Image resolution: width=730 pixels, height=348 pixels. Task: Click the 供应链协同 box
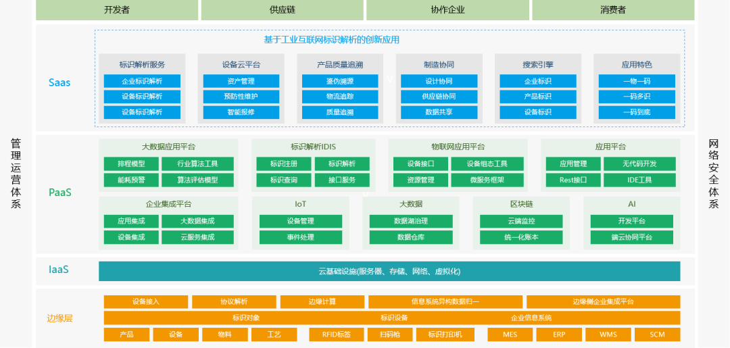(439, 97)
